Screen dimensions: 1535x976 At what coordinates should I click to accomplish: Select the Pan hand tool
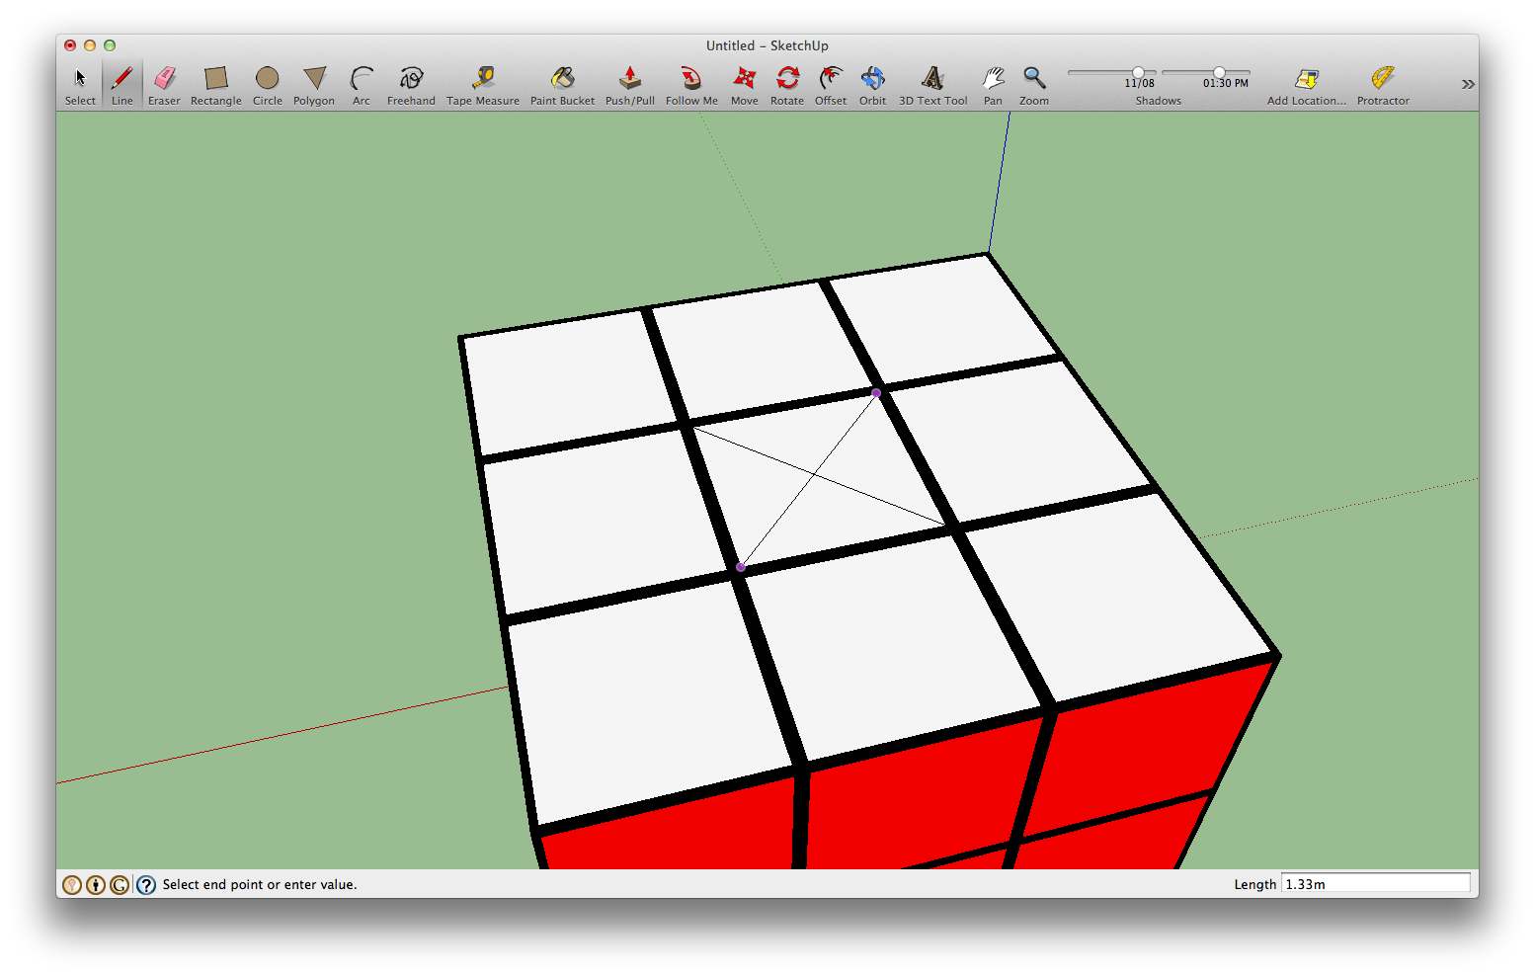pyautogui.click(x=993, y=85)
